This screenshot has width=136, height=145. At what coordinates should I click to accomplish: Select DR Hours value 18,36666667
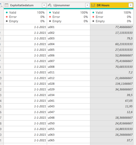pos(112,118)
